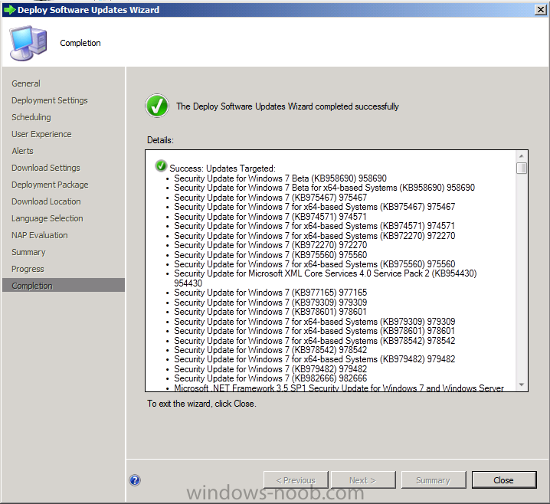Click 'Security Update for Windows 7 (KB979482)' line

coord(270,369)
